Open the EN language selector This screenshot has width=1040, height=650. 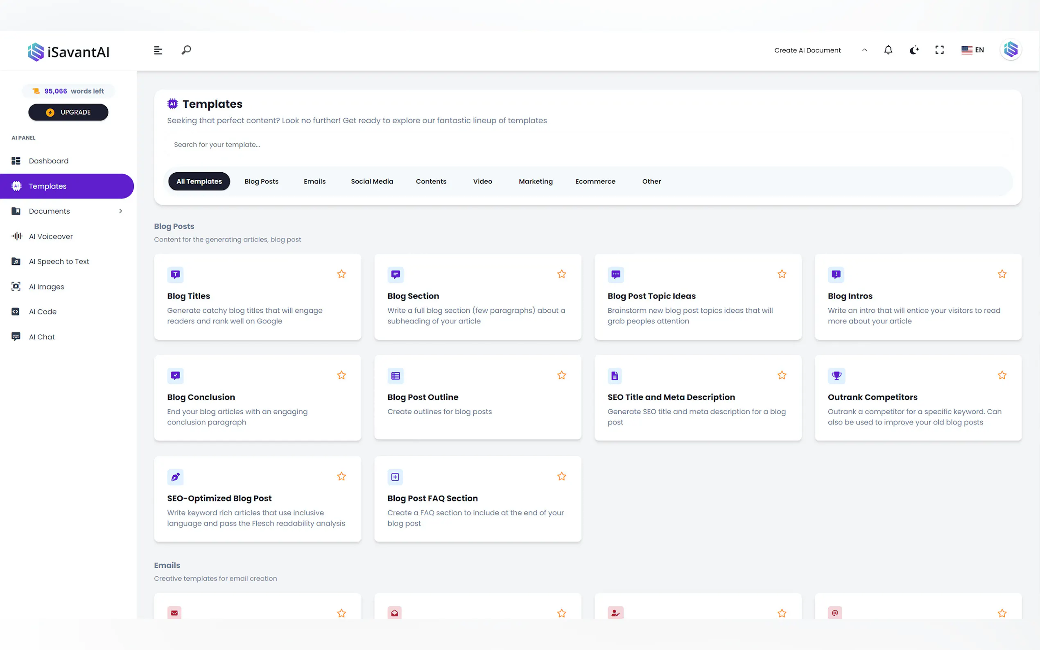tap(972, 50)
